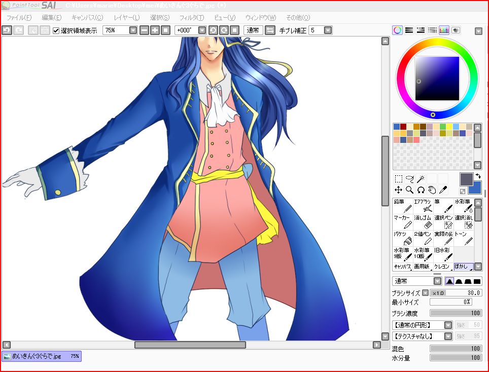The width and height of the screenshot is (489, 372).
Task: Click the ブラシ濃度 density slider
Action: click(456, 313)
